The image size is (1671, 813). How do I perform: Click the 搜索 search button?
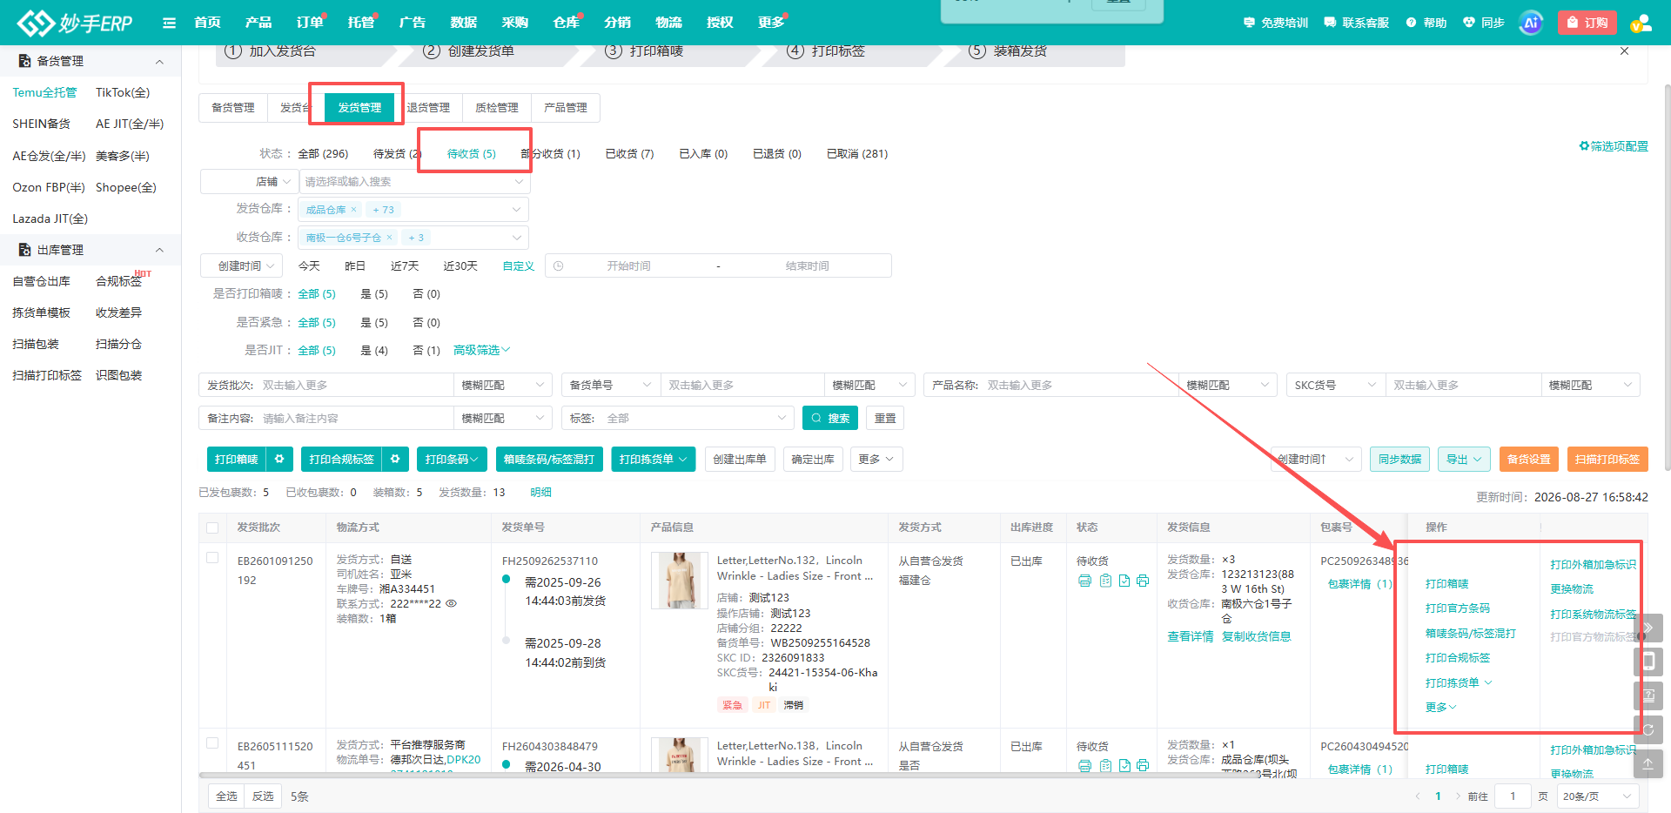(830, 418)
